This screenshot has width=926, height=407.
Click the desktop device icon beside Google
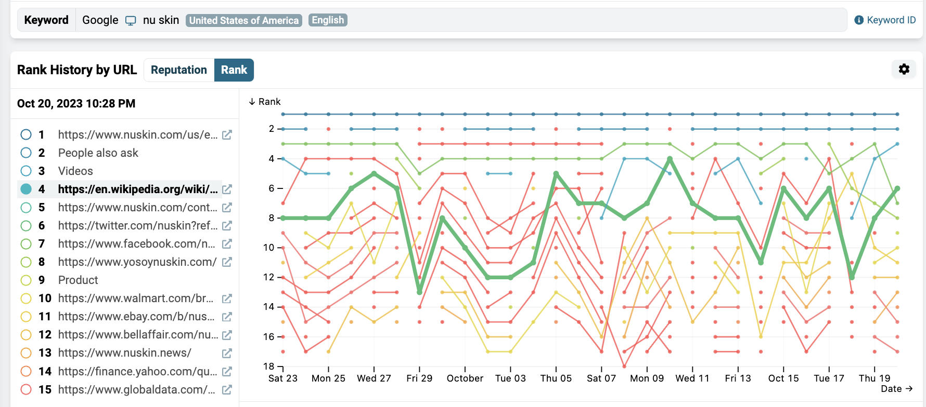click(x=131, y=21)
